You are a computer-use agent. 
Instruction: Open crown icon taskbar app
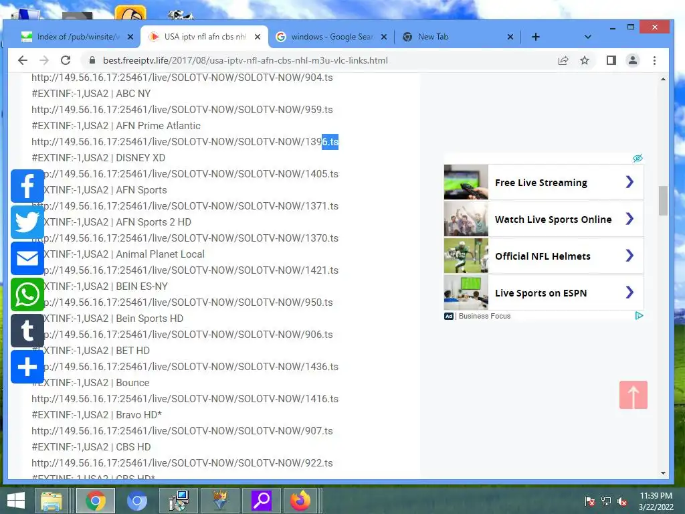220,501
